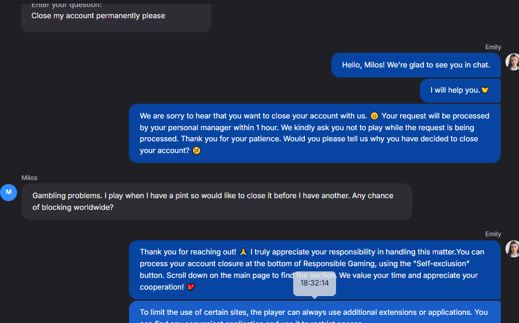Image resolution: width=519 pixels, height=323 pixels.
Task: Click the broken heart emoji after "your cooperation!"
Action: click(x=191, y=287)
